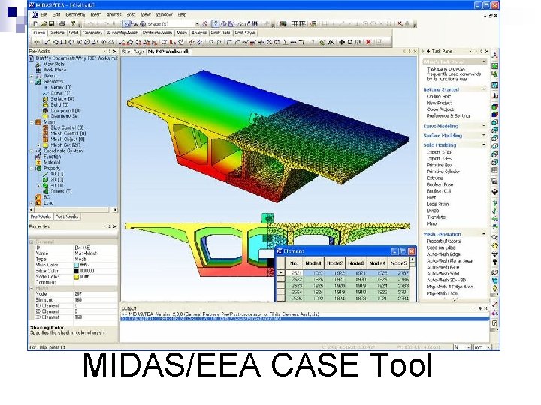Click the Material icon in the works tree
The width and height of the screenshot is (541, 405).
coord(38,163)
